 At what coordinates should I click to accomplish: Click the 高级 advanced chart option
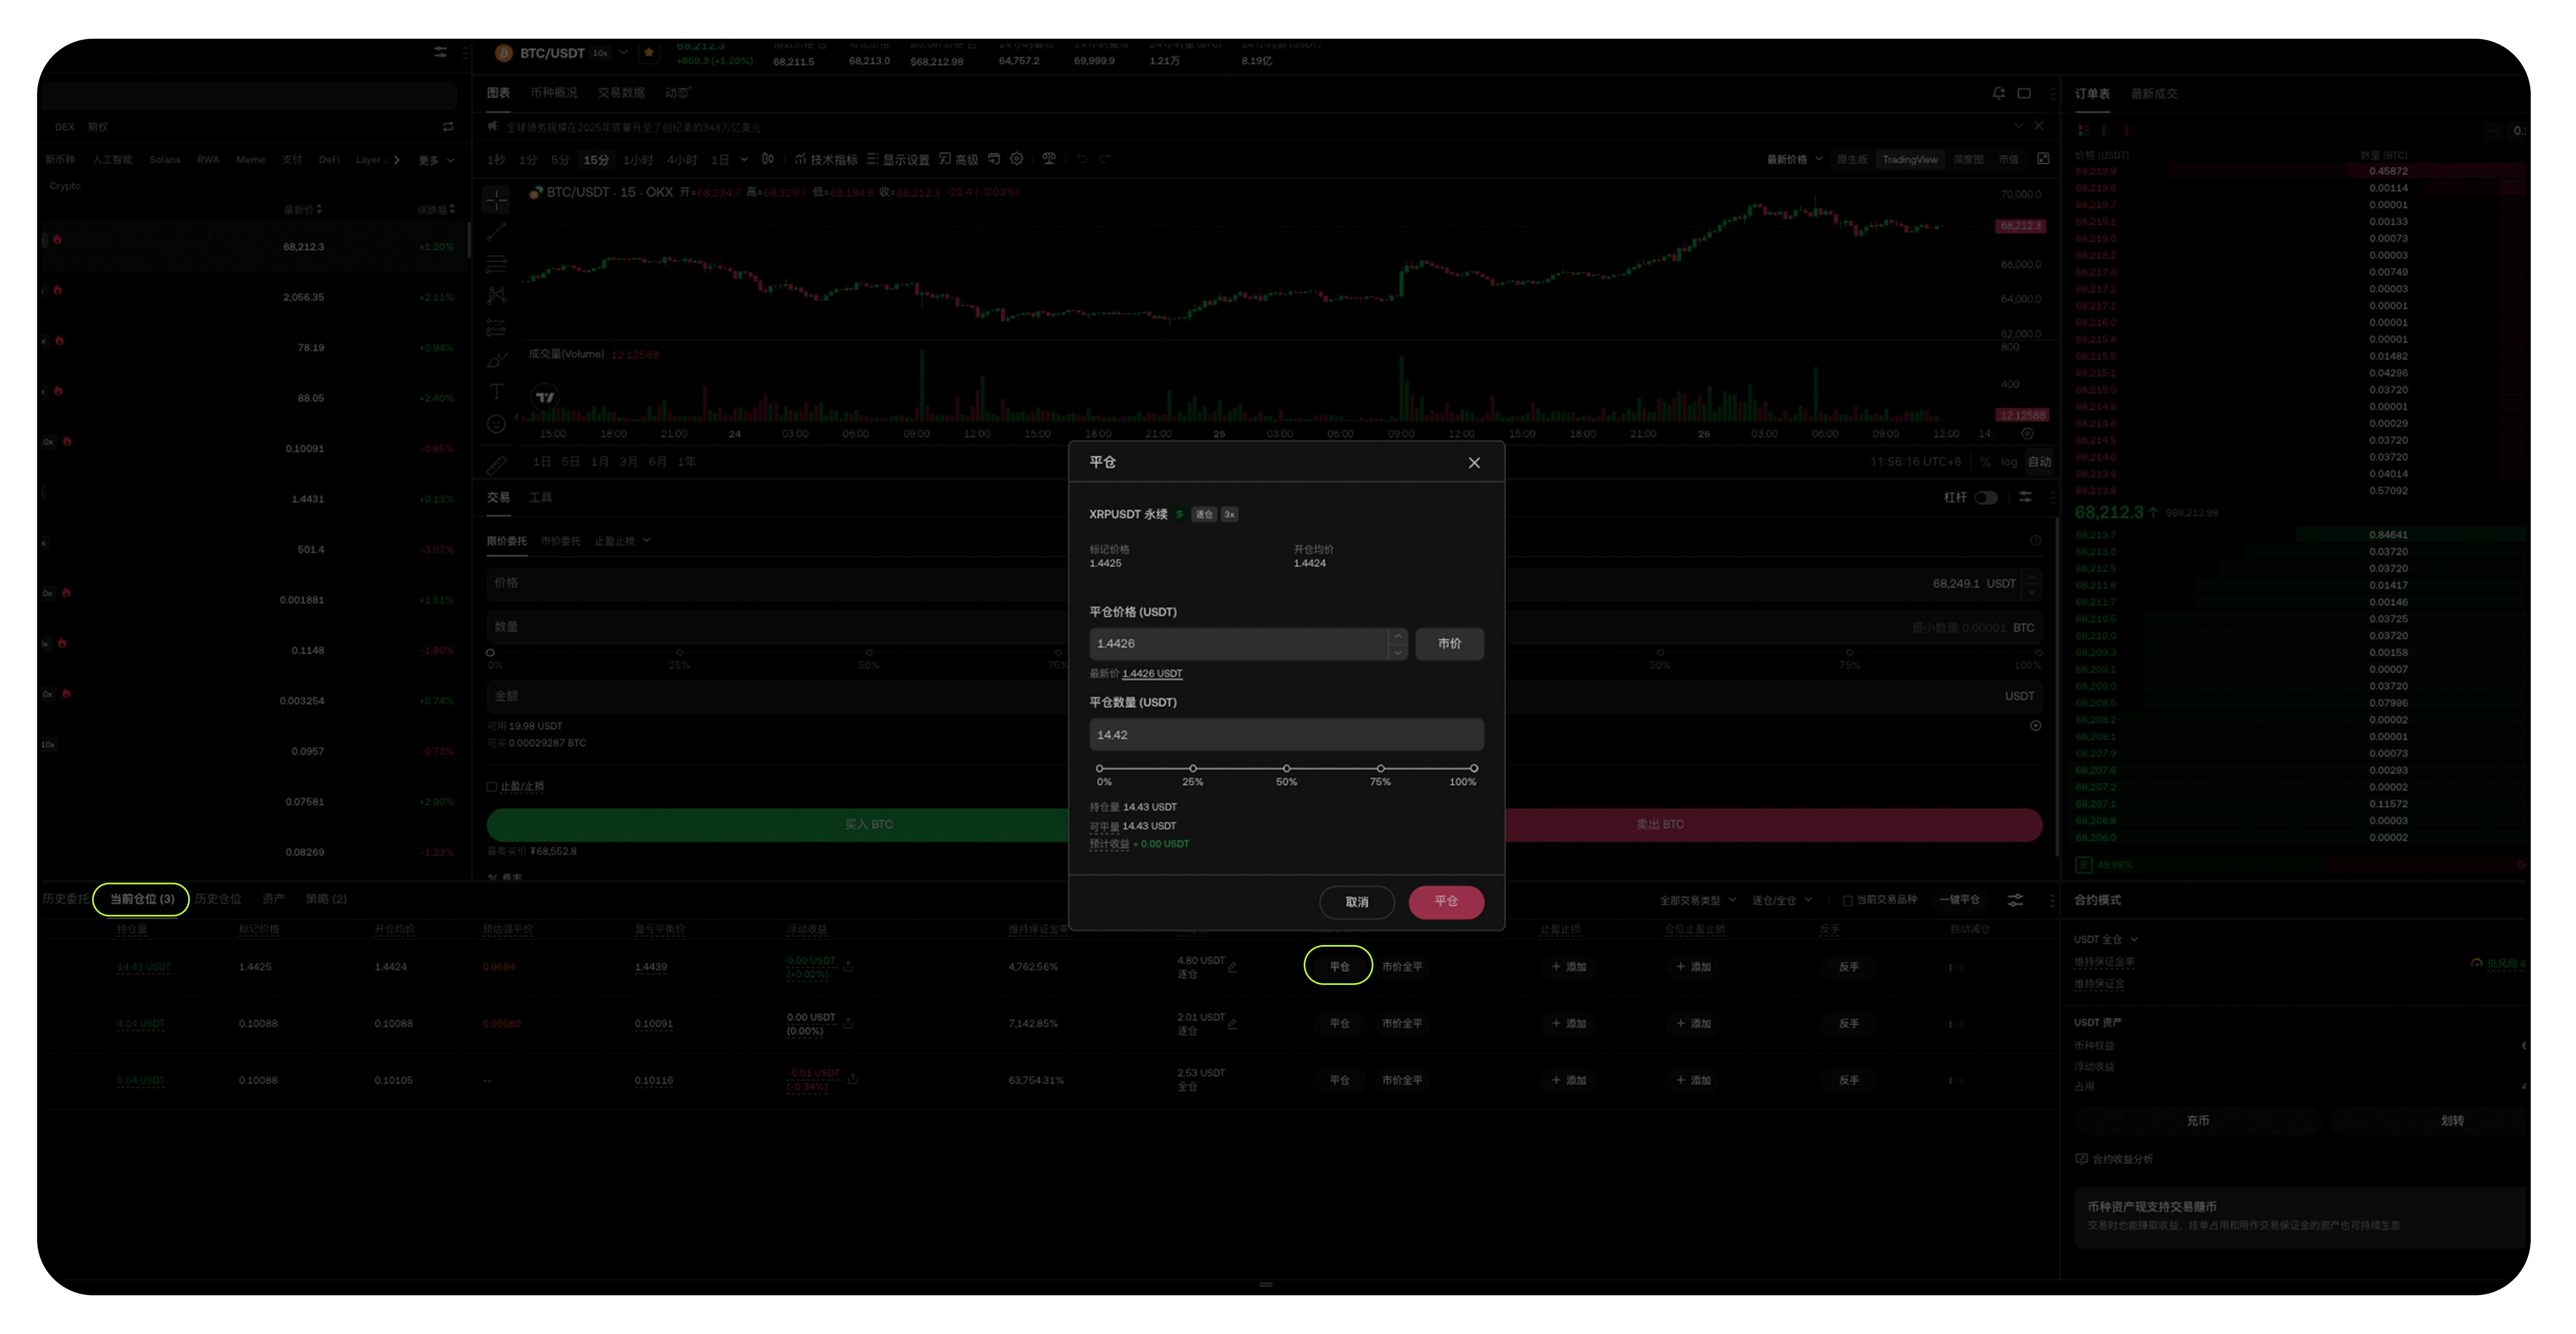point(958,160)
